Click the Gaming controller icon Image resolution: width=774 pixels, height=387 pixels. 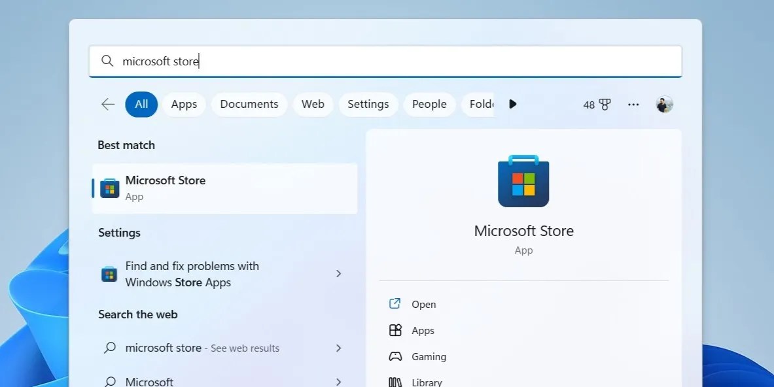[x=395, y=356]
